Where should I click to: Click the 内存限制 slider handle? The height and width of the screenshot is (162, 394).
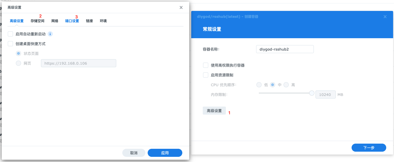coord(312,93)
